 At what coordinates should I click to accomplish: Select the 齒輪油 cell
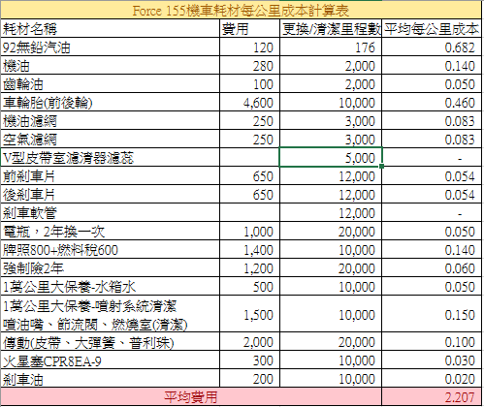pos(111,83)
